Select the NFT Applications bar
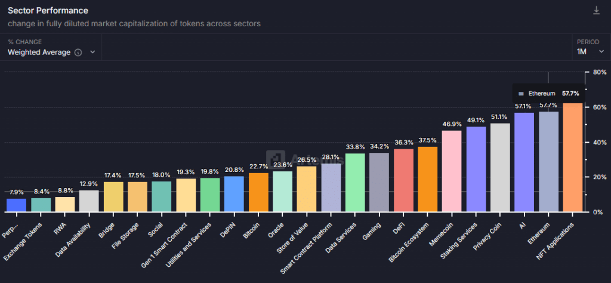The width and height of the screenshot is (611, 283). pyautogui.click(x=573, y=158)
